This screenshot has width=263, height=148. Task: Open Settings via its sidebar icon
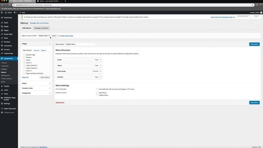point(2,104)
